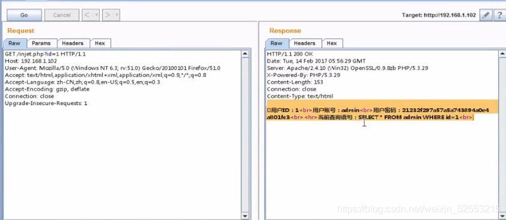Open the next history dropdown arrow
506x220 pixels.
tap(117, 15)
